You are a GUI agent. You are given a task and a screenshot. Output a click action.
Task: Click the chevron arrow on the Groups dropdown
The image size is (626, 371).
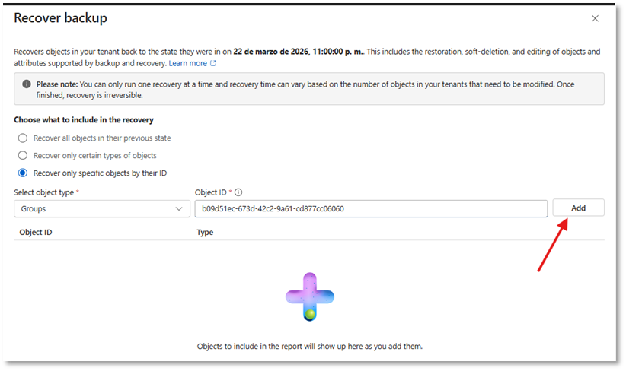click(180, 208)
